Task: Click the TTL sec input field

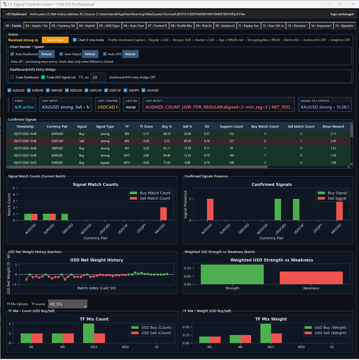Action: point(98,77)
